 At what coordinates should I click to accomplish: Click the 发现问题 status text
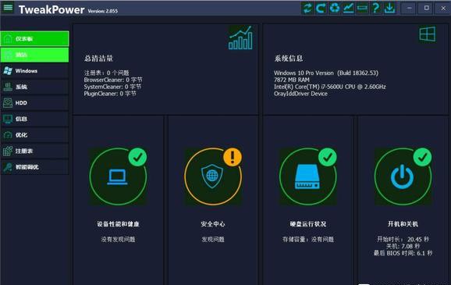click(x=213, y=239)
